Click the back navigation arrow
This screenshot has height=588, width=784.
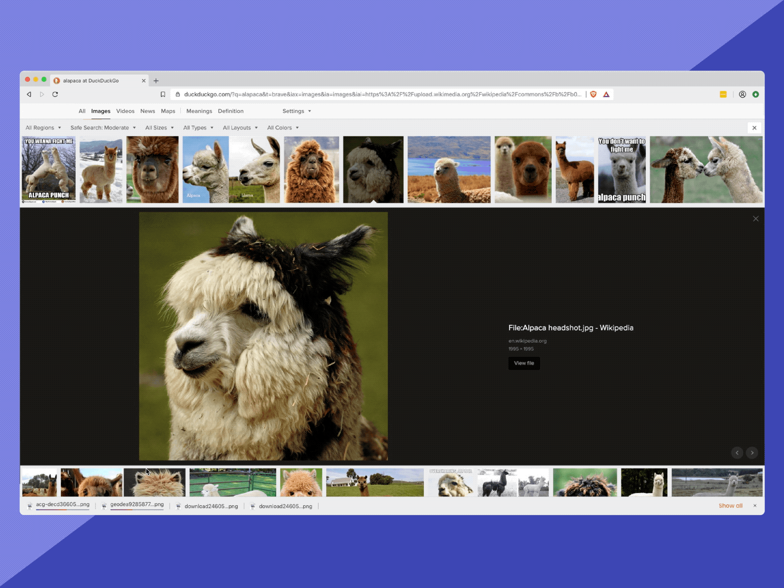pyautogui.click(x=29, y=94)
